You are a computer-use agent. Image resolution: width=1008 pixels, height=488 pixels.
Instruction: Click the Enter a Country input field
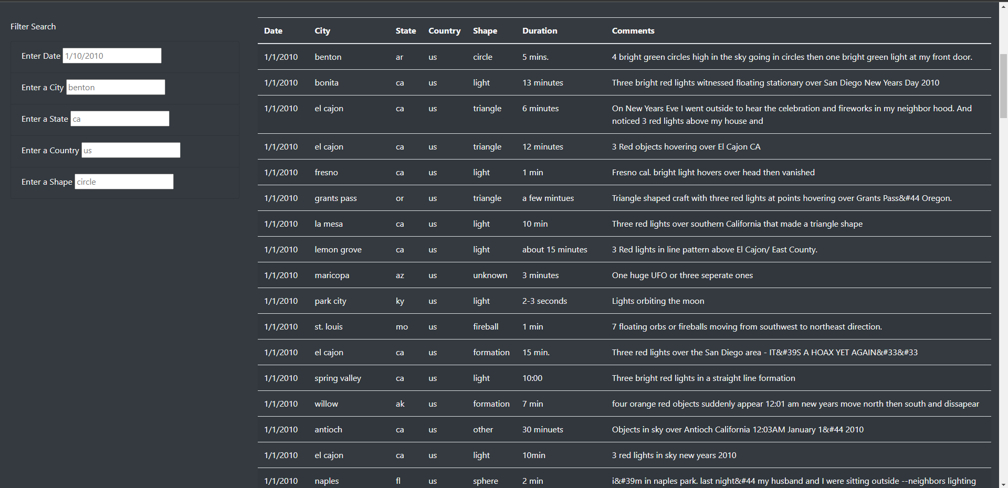130,150
